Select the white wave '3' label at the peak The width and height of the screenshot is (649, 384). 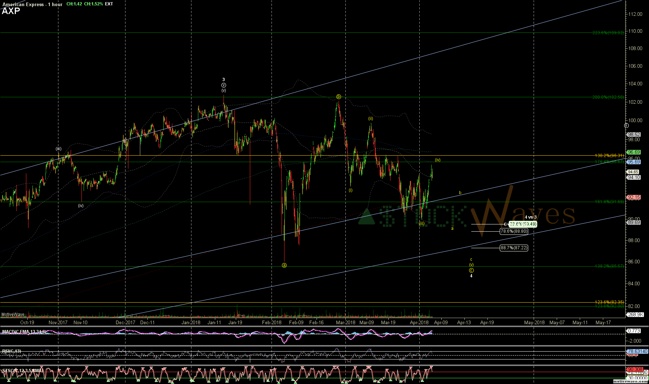click(224, 80)
